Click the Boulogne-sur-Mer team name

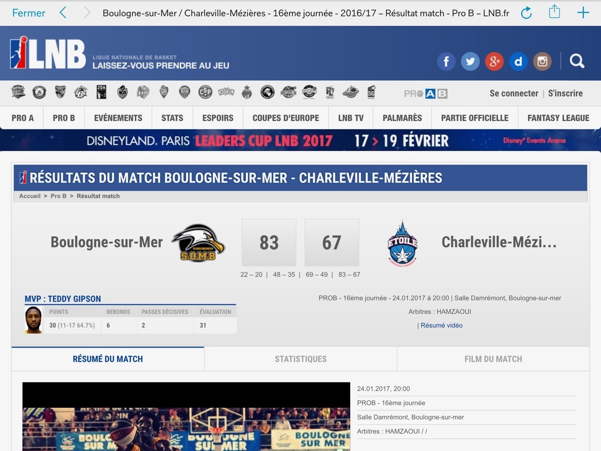click(107, 242)
